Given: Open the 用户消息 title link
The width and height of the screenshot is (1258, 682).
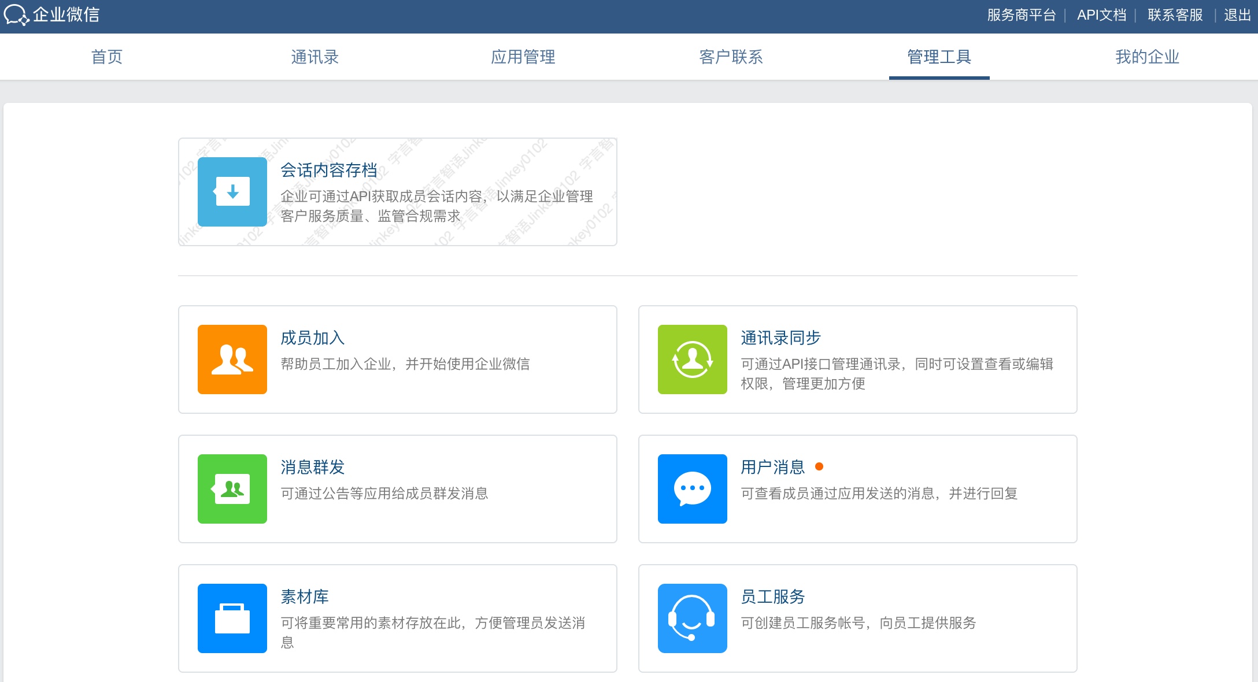Looking at the screenshot, I should [772, 467].
